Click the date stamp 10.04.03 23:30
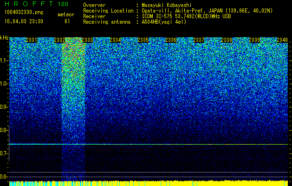This screenshot has height=186, width=292. click(24, 21)
